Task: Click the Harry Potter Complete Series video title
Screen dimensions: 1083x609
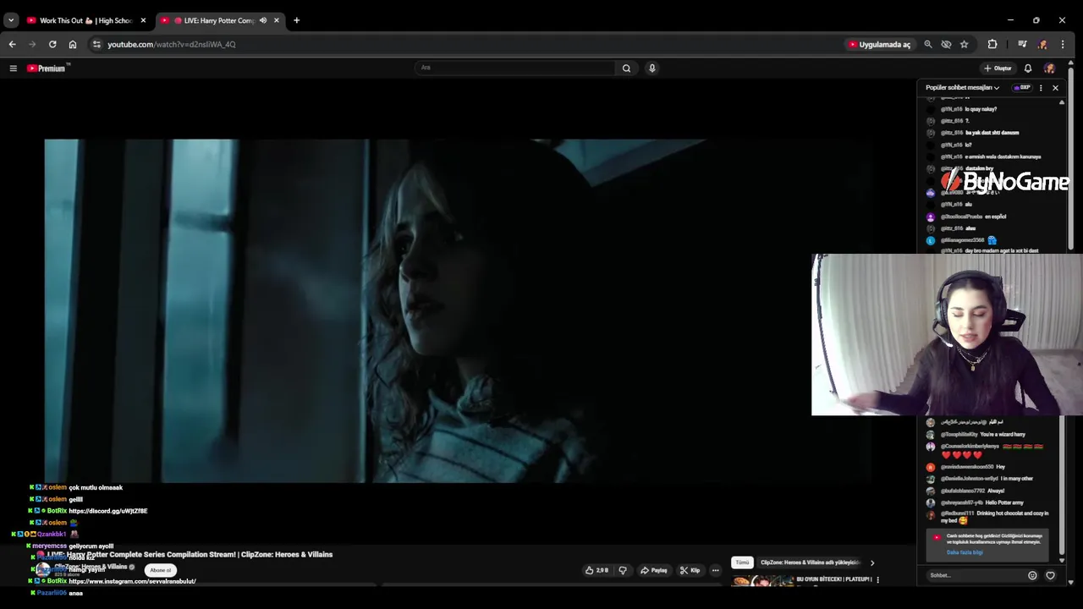Action: [x=190, y=554]
